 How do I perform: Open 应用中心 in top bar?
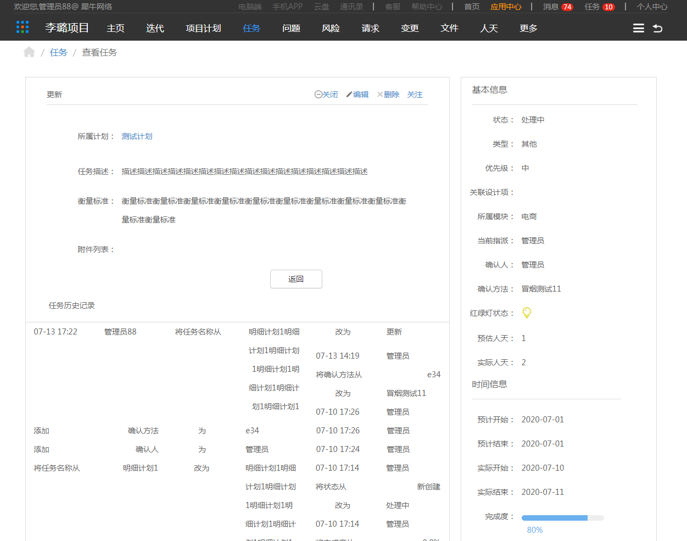tap(506, 7)
